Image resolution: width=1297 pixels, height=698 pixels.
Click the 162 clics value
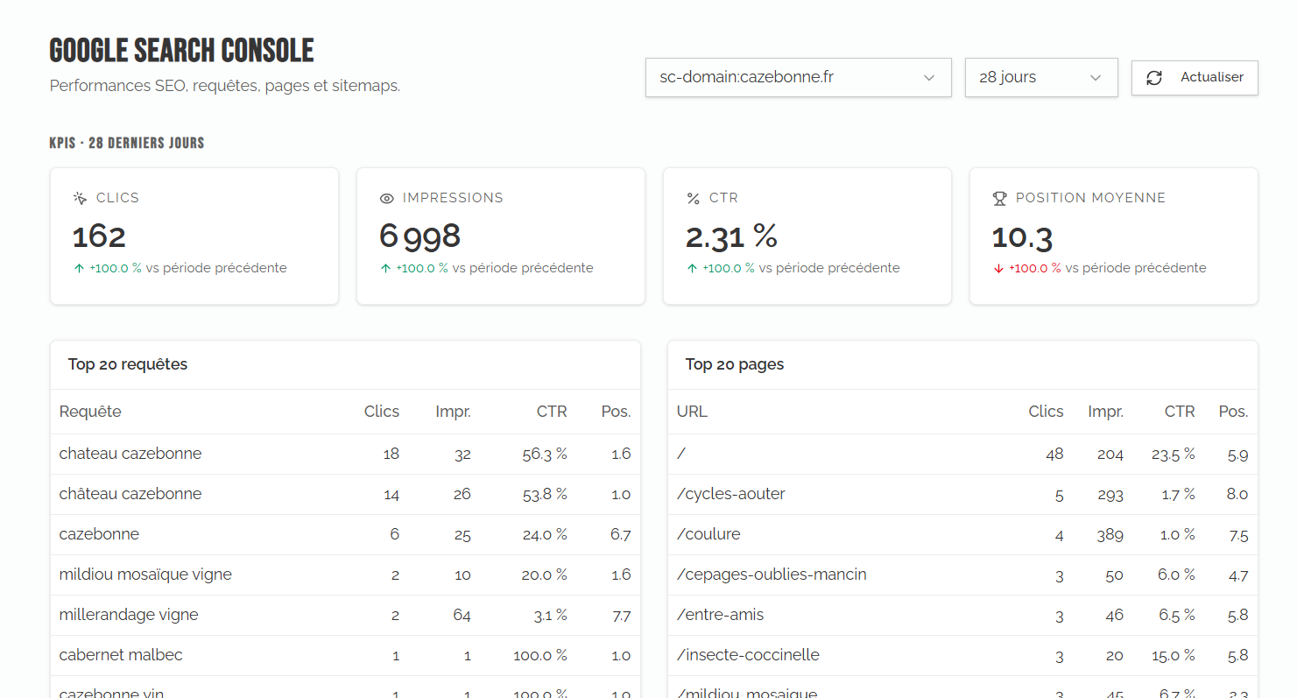[99, 236]
